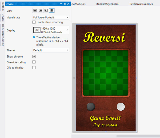160x138 pixels.
Task: Select the green game board in the designer
Action: coord(106,73)
